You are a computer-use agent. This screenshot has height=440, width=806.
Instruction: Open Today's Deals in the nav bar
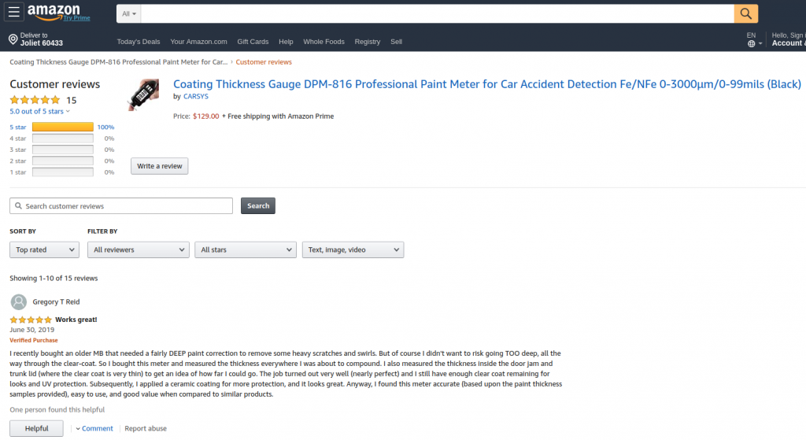pyautogui.click(x=139, y=42)
